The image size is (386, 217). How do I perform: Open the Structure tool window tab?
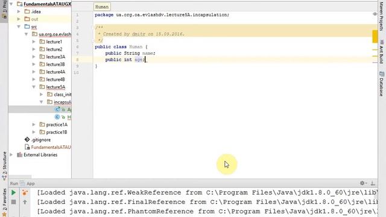tap(4, 166)
